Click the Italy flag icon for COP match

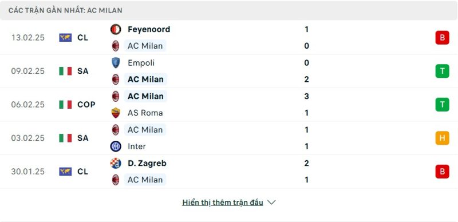click(65, 105)
